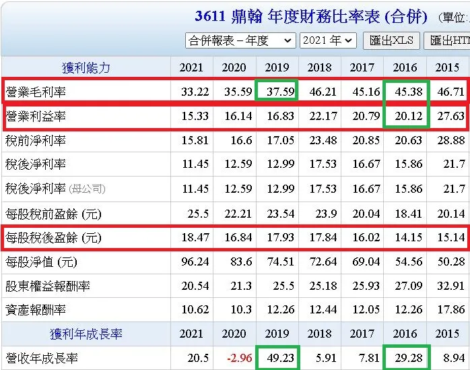Click the 49.23 revenue growth value for 2019
The height and width of the screenshot is (370, 470).
(281, 358)
